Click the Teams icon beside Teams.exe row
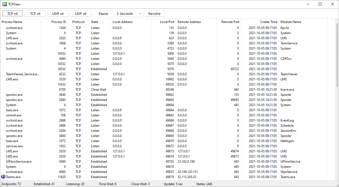339x187 pixels. coord(3,177)
